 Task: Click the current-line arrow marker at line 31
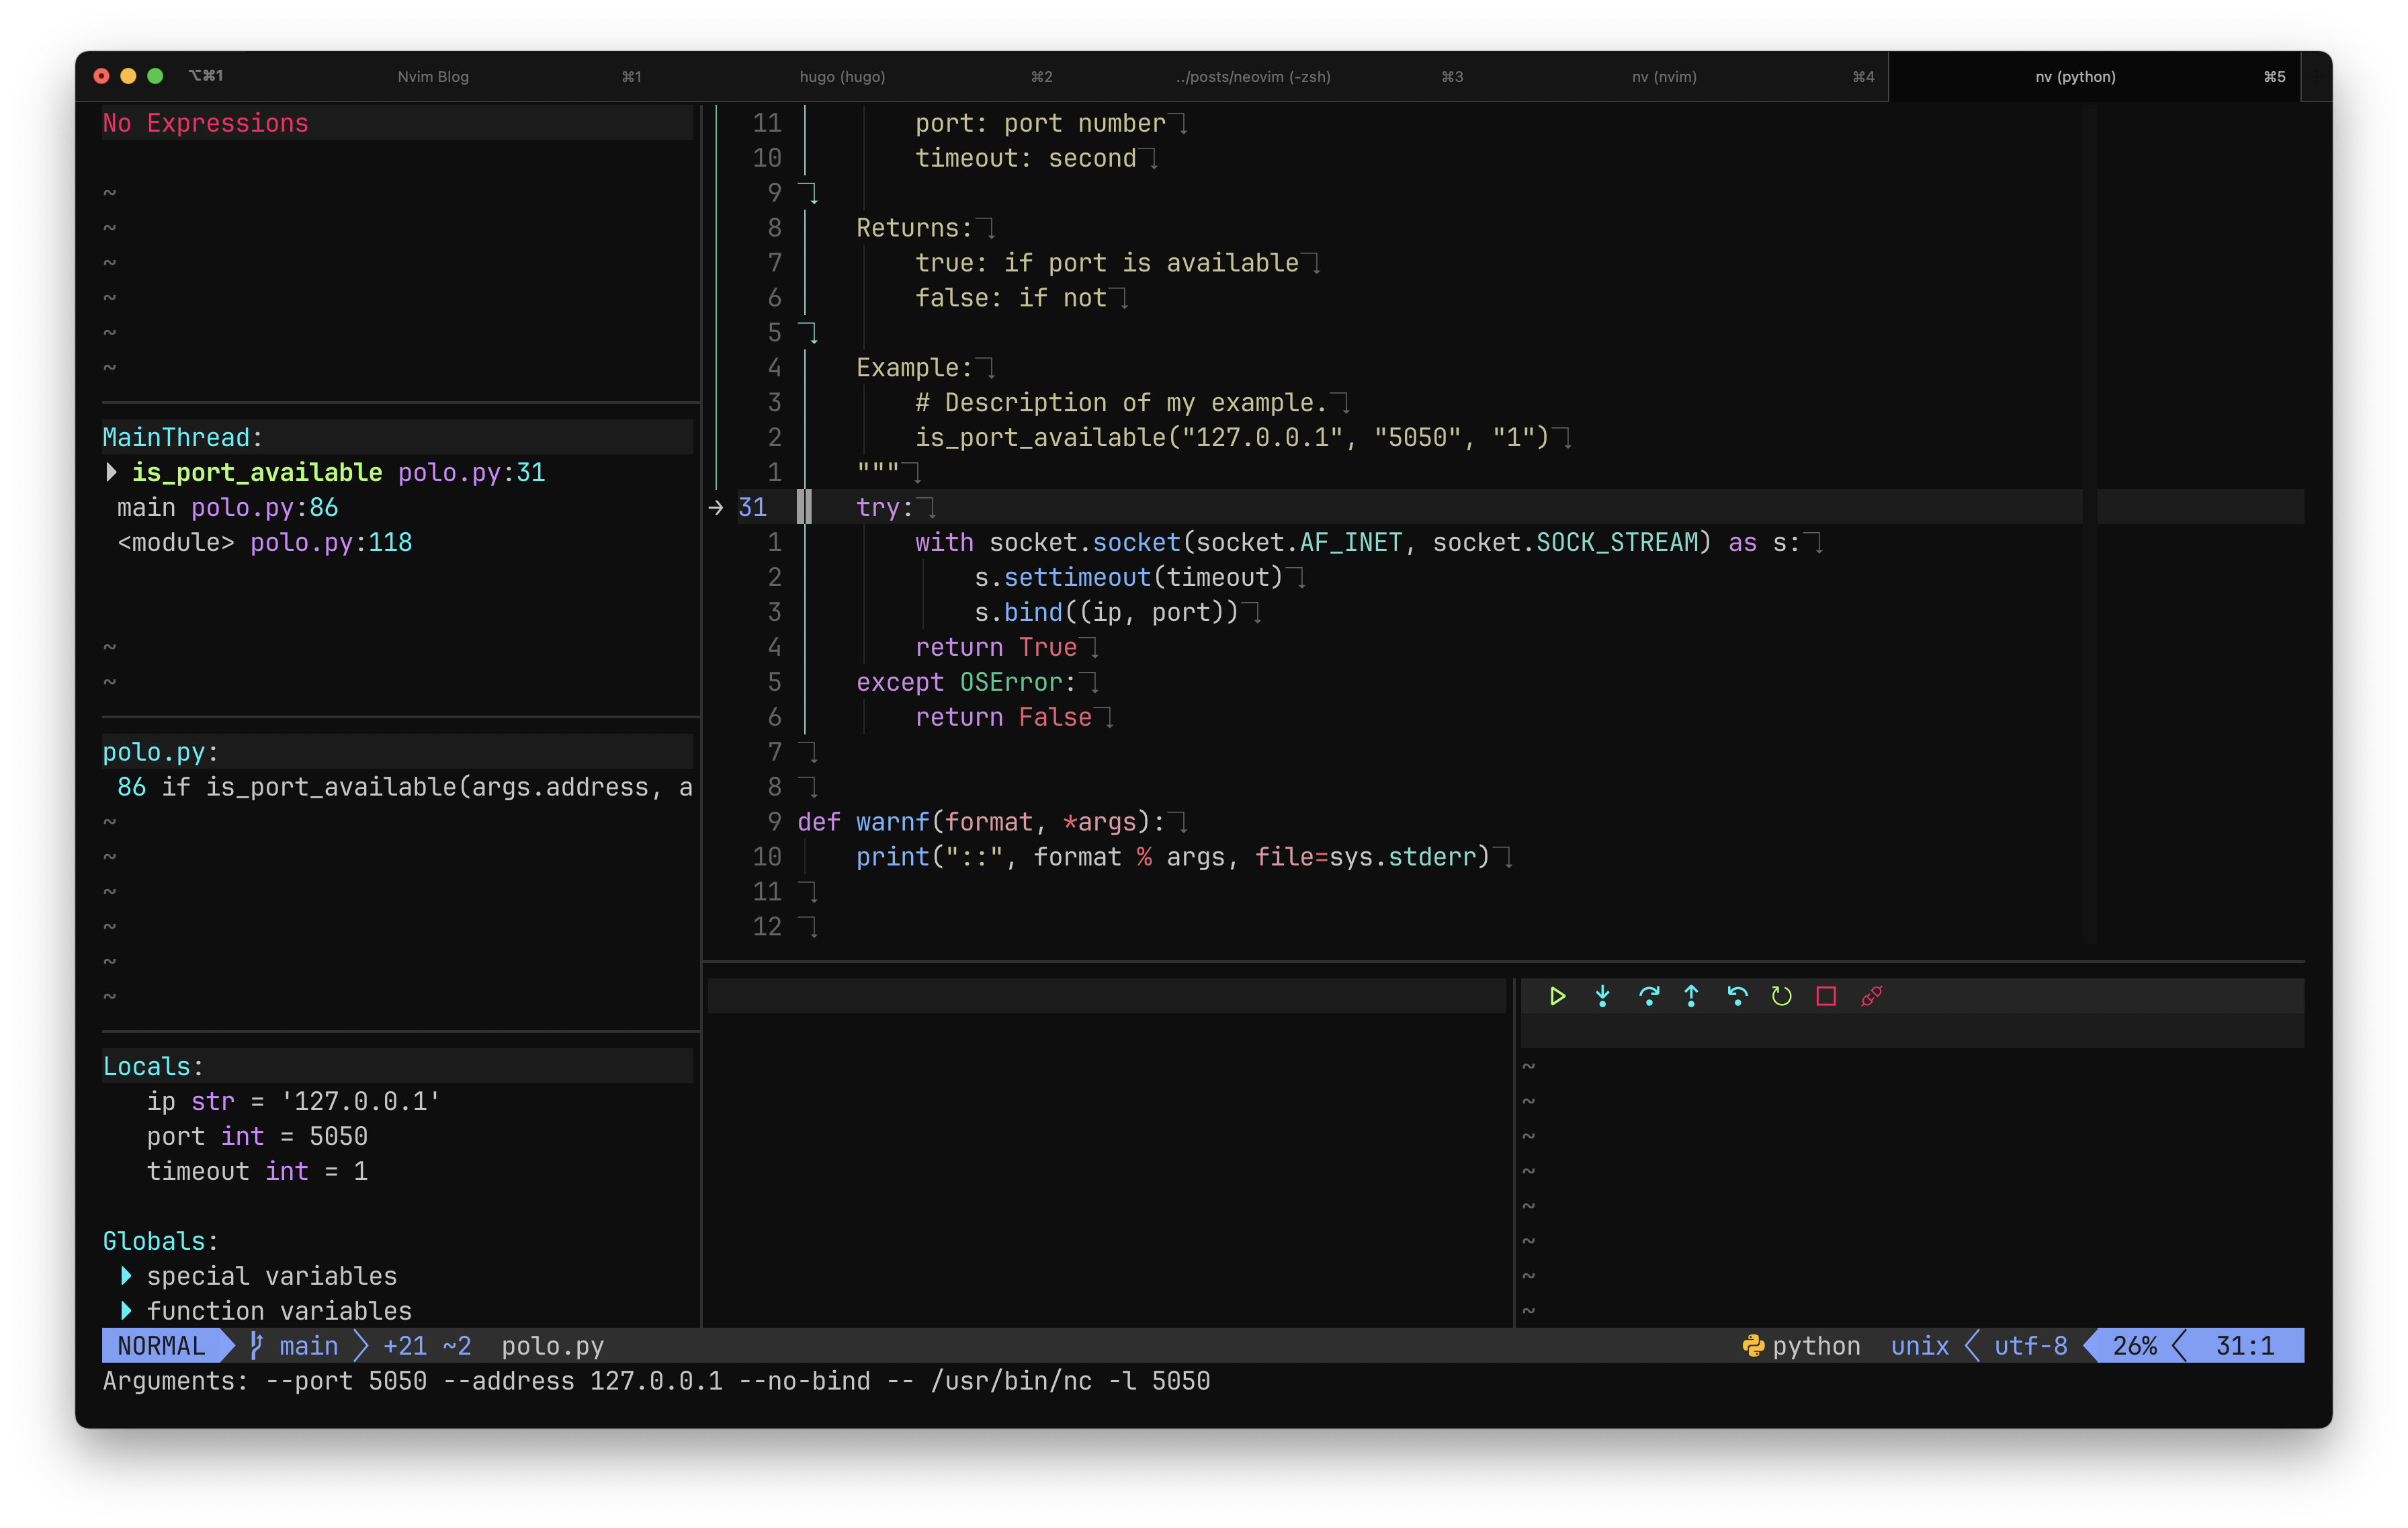(x=716, y=508)
